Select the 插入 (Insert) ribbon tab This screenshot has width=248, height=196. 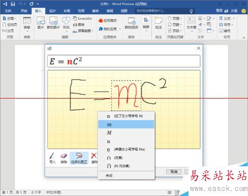pos(38,11)
